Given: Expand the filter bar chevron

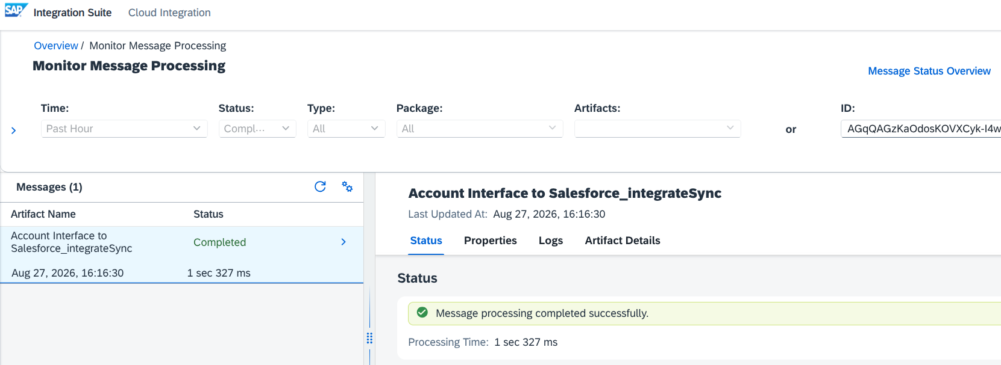Looking at the screenshot, I should pos(13,130).
